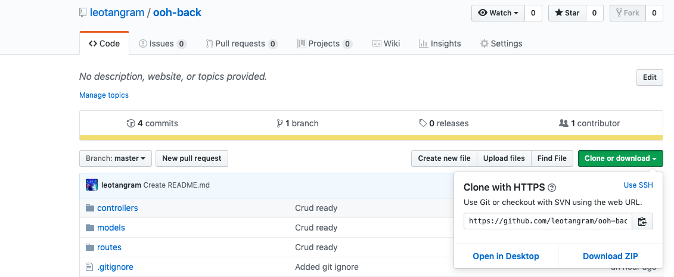Image resolution: width=674 pixels, height=277 pixels.
Task: Click the Find File button
Action: click(552, 158)
